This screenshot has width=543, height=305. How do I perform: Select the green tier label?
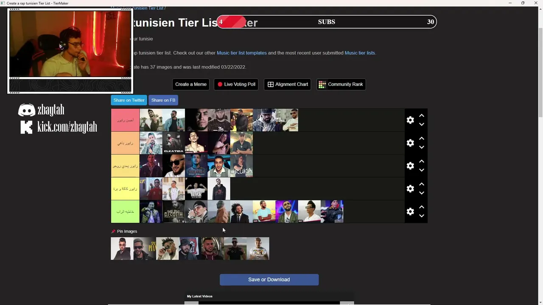[x=125, y=212]
